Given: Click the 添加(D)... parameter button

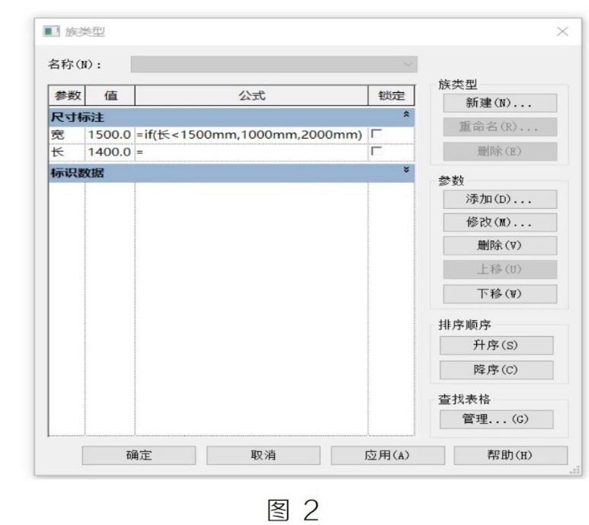Looking at the screenshot, I should (500, 199).
